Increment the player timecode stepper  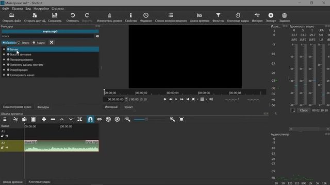(x=126, y=98)
